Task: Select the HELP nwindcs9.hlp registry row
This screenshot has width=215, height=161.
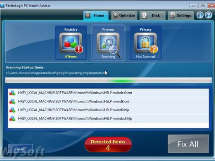Action: tap(108, 118)
